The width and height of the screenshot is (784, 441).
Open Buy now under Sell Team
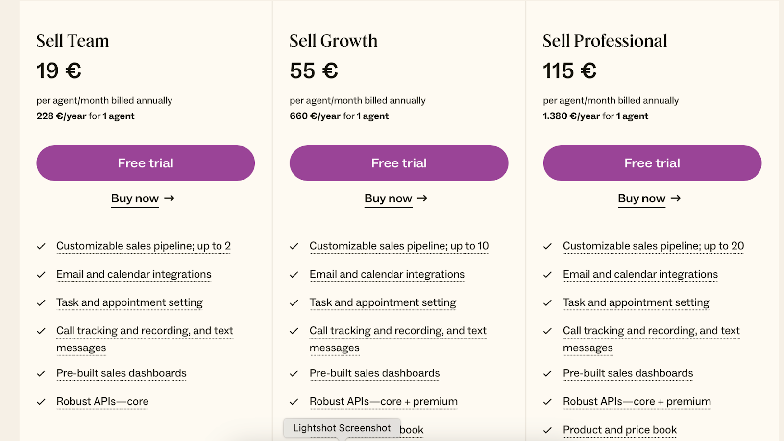click(x=134, y=198)
